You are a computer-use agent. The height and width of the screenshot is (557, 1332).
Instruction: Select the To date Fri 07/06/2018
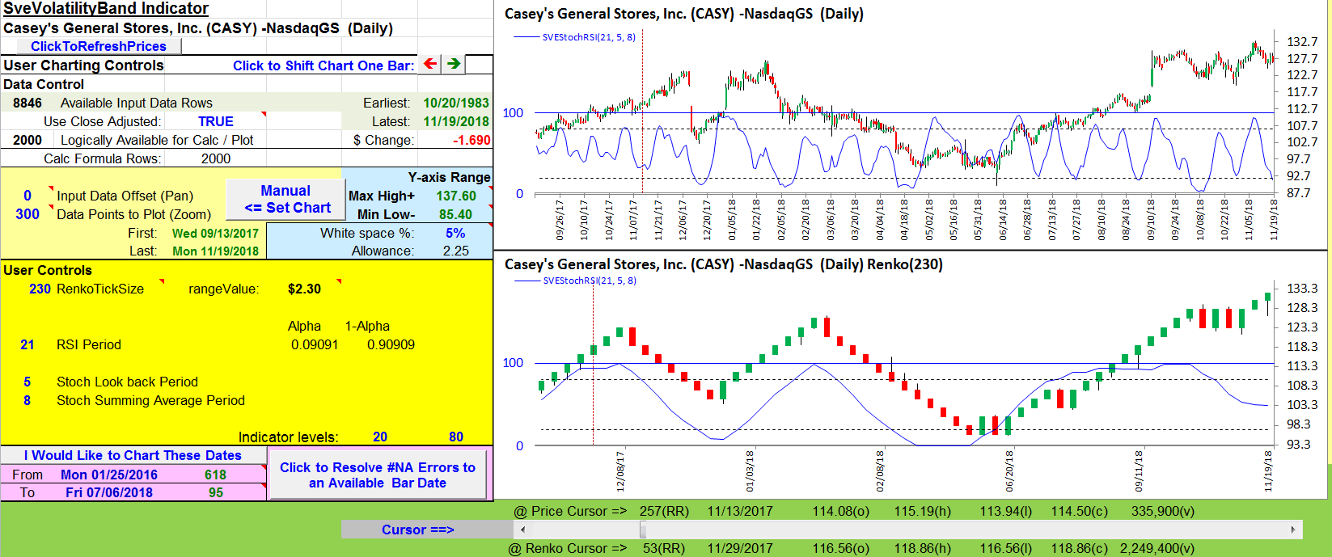pyautogui.click(x=109, y=492)
